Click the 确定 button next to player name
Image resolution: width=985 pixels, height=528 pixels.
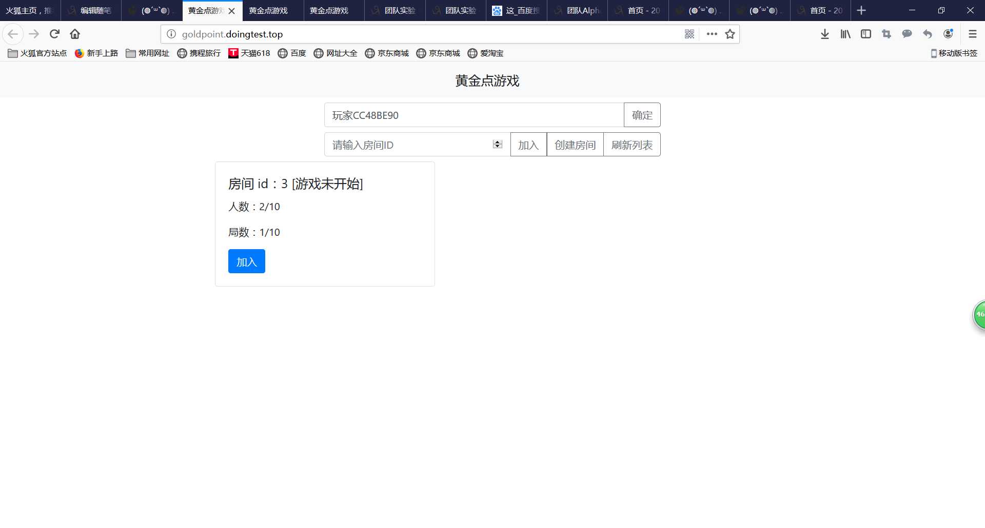coord(642,115)
